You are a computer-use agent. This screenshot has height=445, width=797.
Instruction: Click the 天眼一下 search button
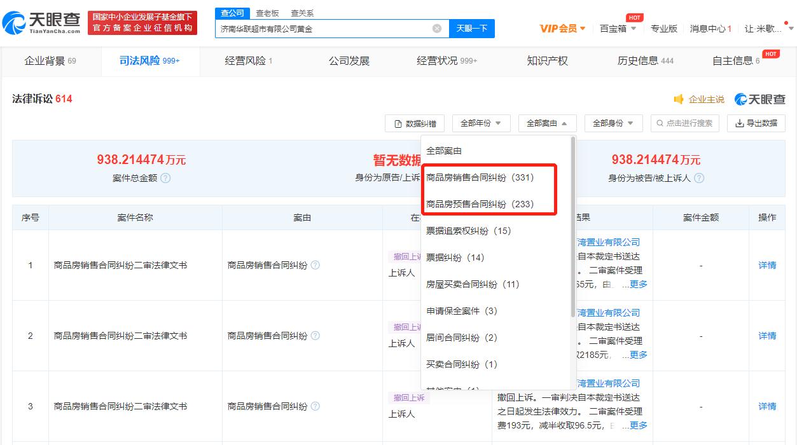(472, 29)
